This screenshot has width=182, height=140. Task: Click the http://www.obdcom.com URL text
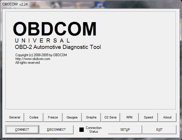click(33, 59)
